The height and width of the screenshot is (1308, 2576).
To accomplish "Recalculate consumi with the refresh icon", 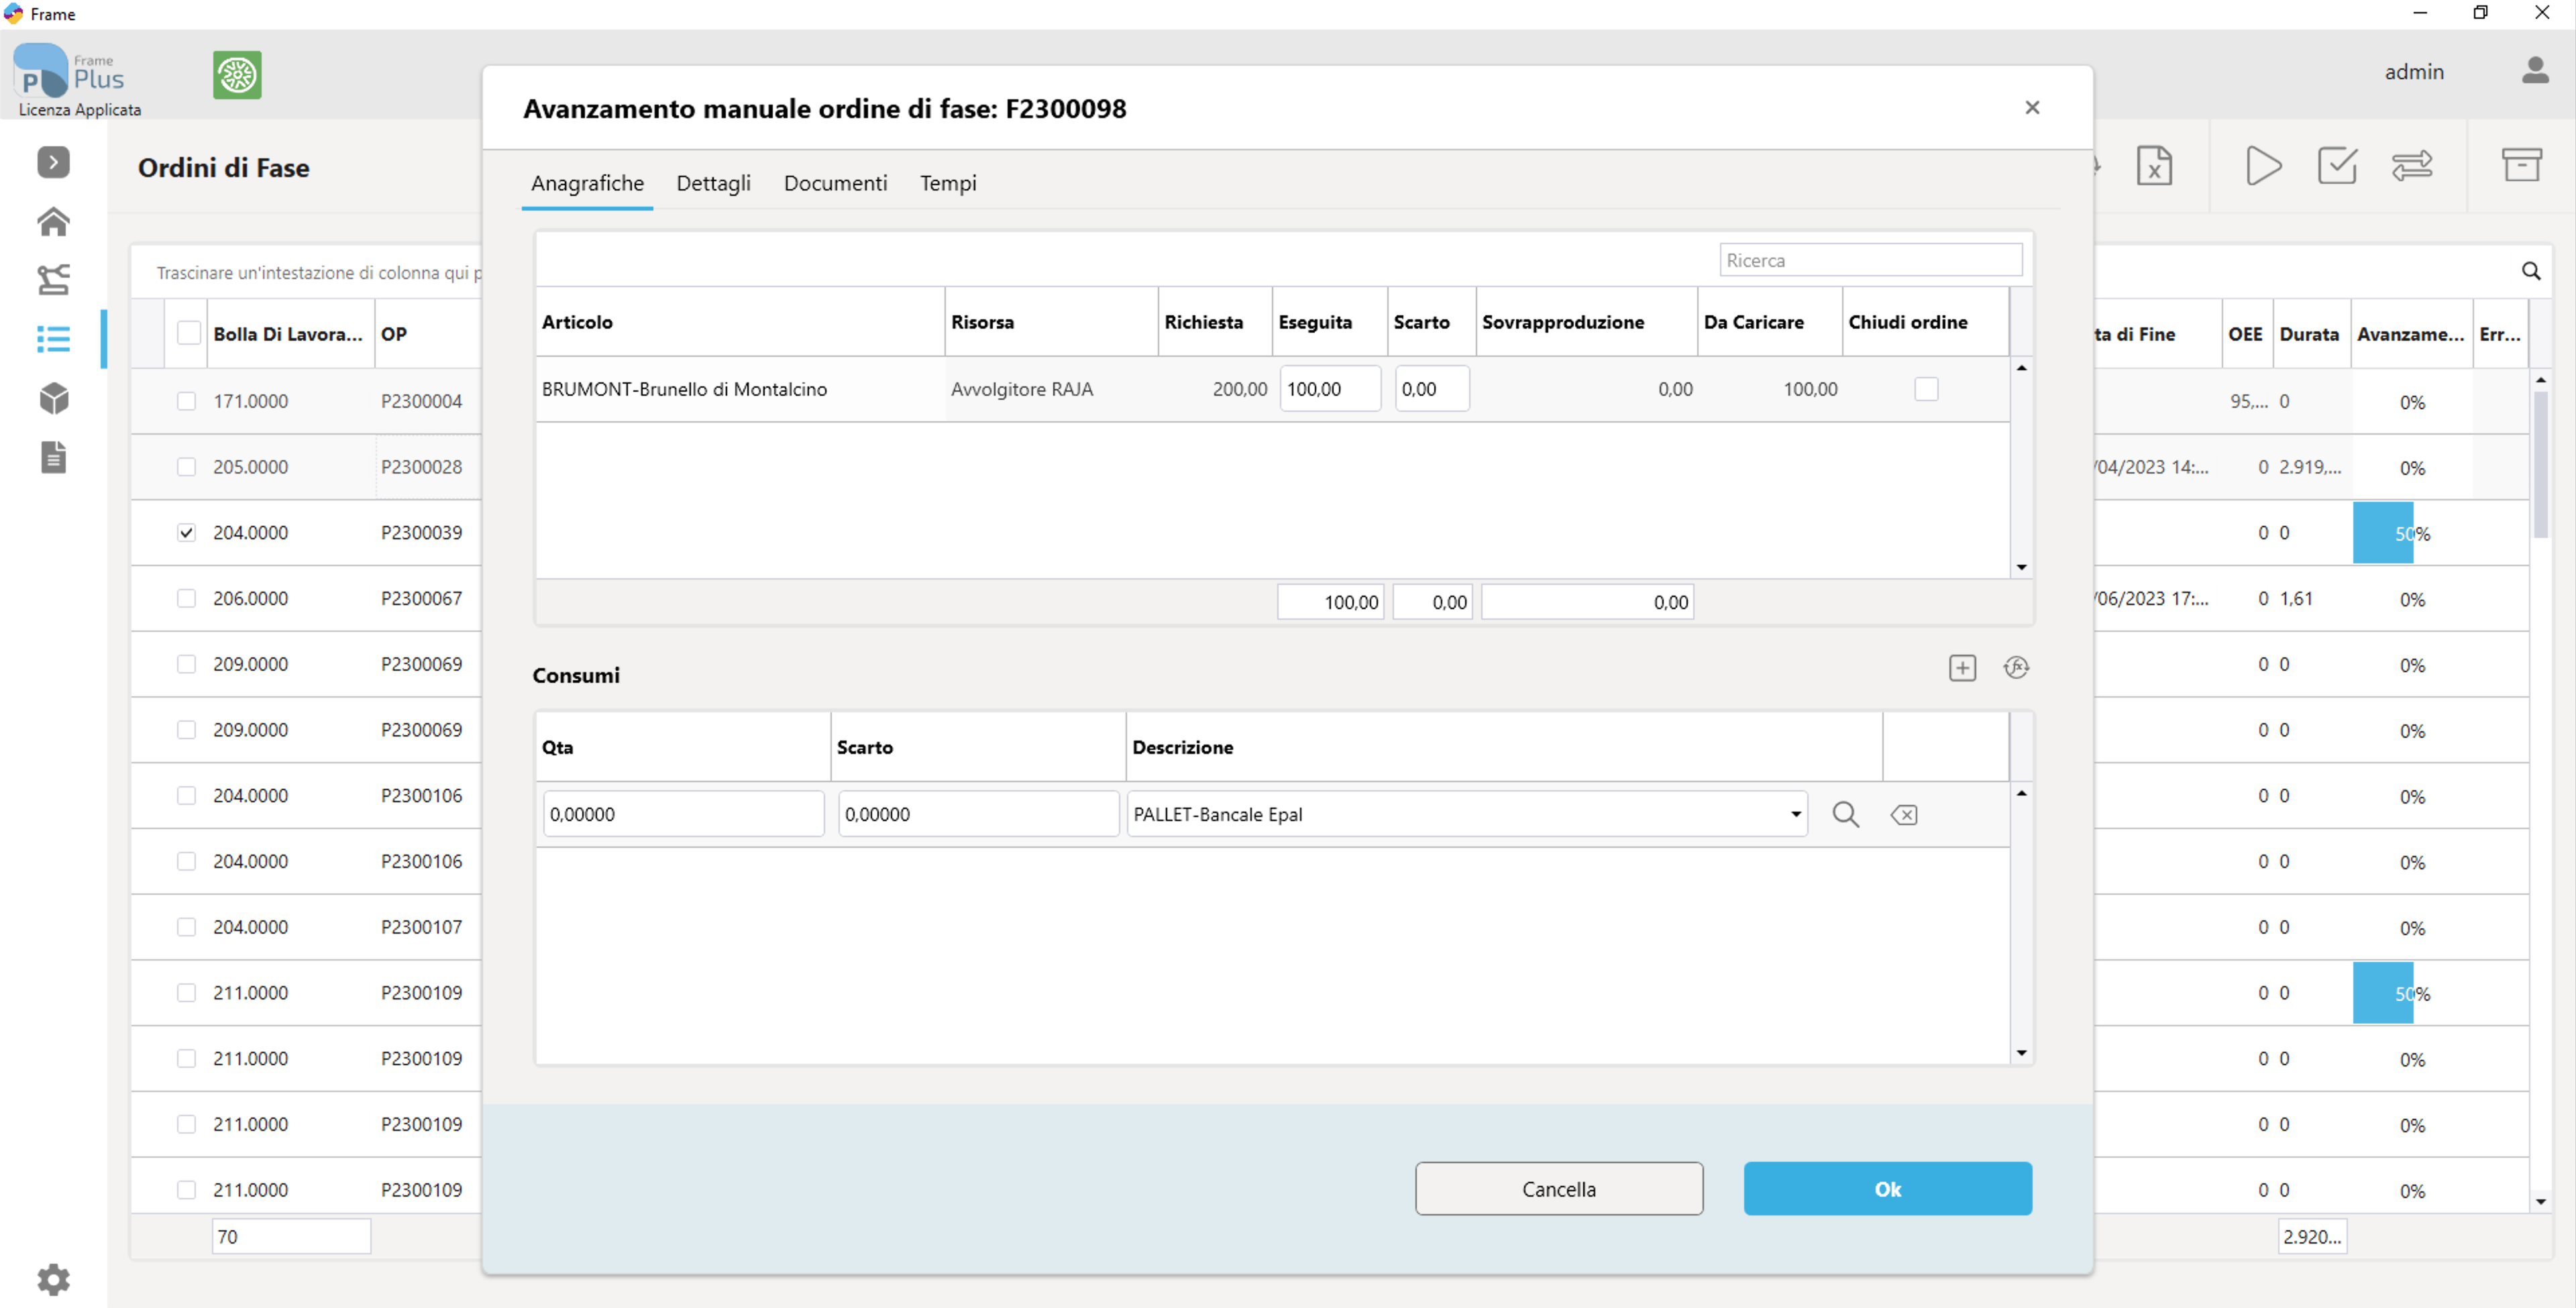I will [2016, 667].
